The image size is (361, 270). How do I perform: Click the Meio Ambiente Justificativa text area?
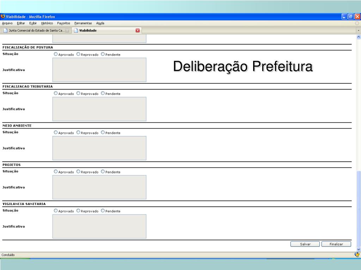click(x=99, y=148)
